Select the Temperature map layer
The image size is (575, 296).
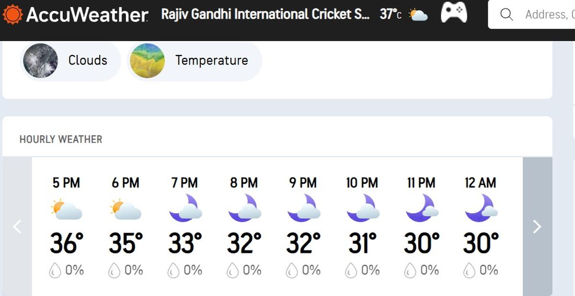point(211,60)
